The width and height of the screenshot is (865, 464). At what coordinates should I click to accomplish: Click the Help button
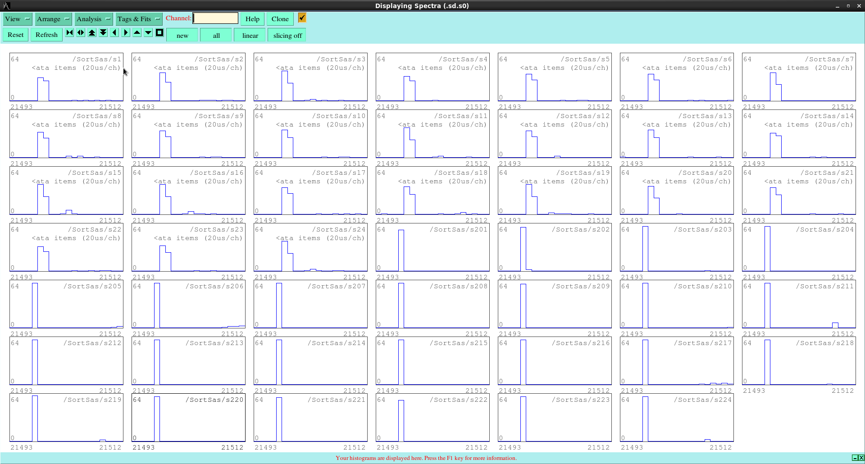pos(252,19)
